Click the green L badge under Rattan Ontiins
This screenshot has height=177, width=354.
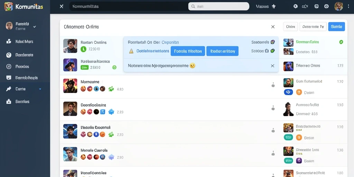[83, 49]
